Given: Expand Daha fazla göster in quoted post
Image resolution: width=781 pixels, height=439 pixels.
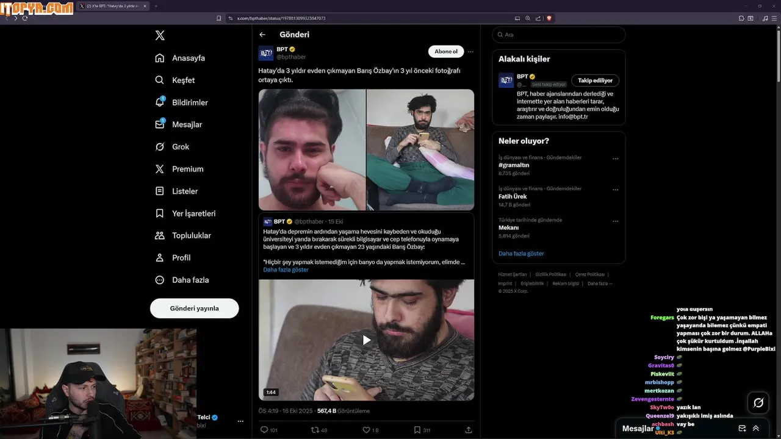Looking at the screenshot, I should pyautogui.click(x=286, y=269).
